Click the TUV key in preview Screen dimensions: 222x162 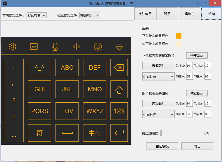[x=67, y=111]
